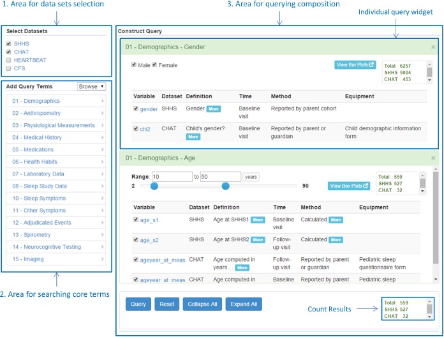444x337 pixels.
Task: Close the Demographics - Age query widget
Action: pyautogui.click(x=433, y=158)
